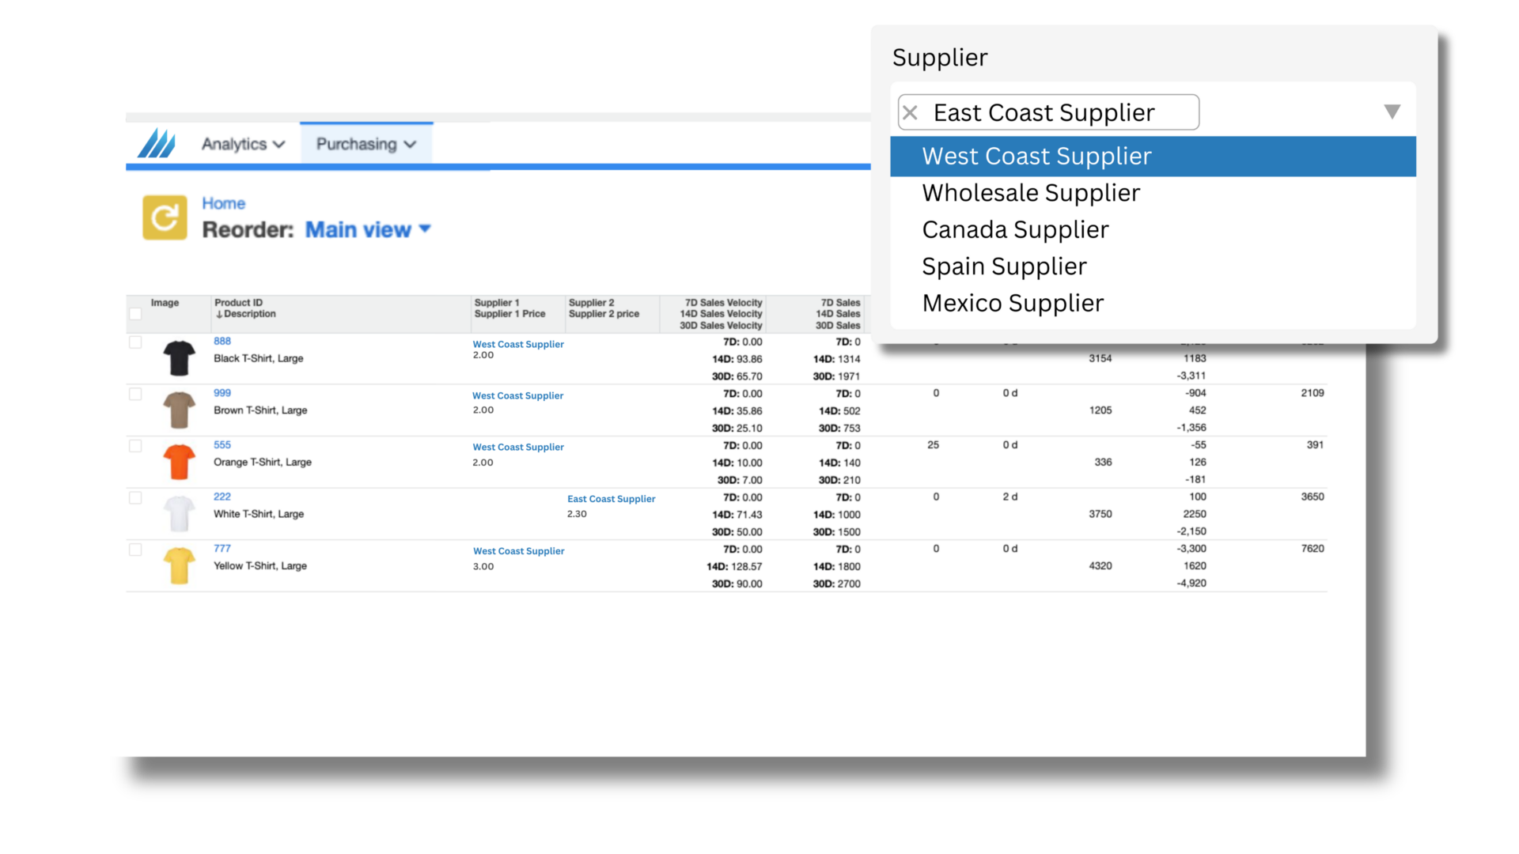Open the Purchasing menu tab
The image size is (1519, 854).
point(366,144)
